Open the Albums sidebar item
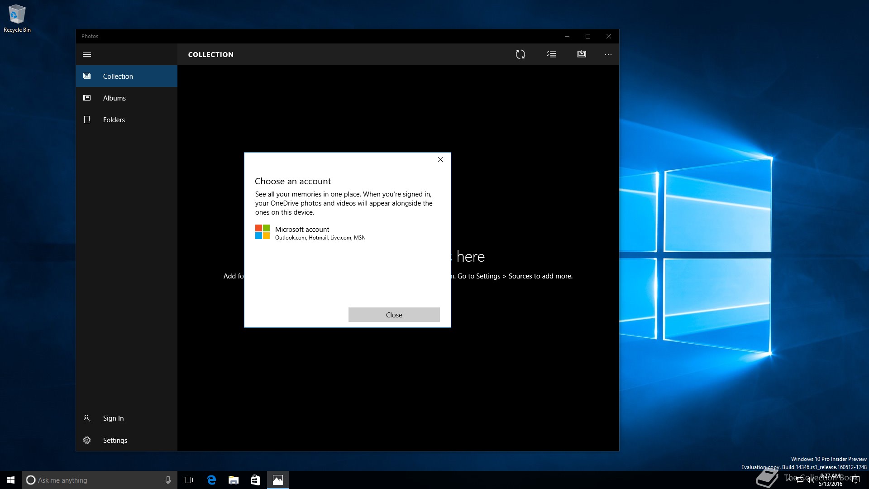 (x=127, y=98)
